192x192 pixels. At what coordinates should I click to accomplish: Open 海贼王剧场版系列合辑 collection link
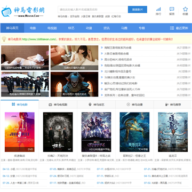click(x=118, y=47)
